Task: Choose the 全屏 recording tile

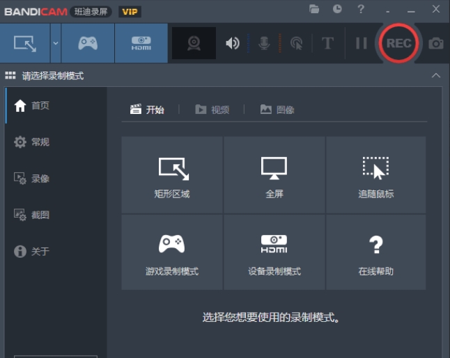Action: (x=274, y=175)
